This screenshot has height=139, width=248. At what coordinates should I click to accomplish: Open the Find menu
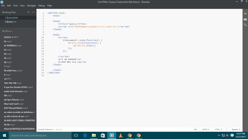click(15, 5)
